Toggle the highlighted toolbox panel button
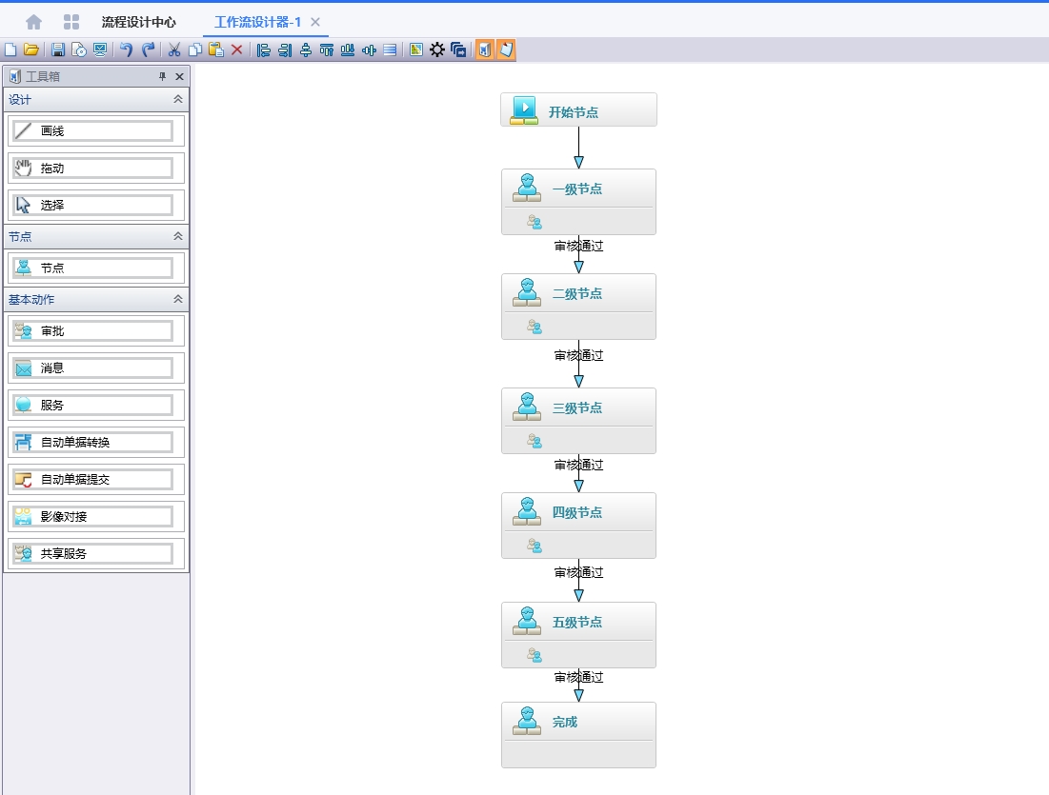 point(485,50)
